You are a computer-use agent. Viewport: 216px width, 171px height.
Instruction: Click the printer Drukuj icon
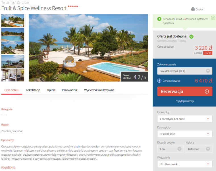tap(193, 9)
